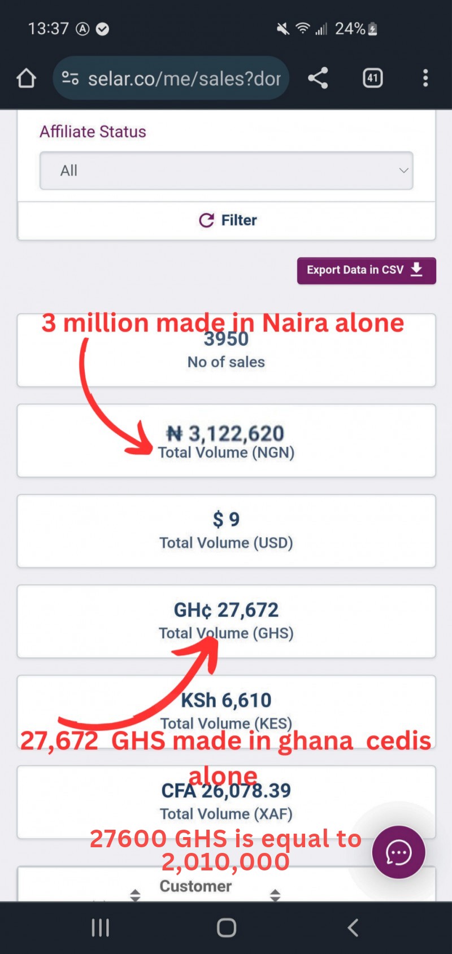Screen dimensions: 452x954
Task: Select the Total Volume (GHS) card
Action: (x=226, y=621)
